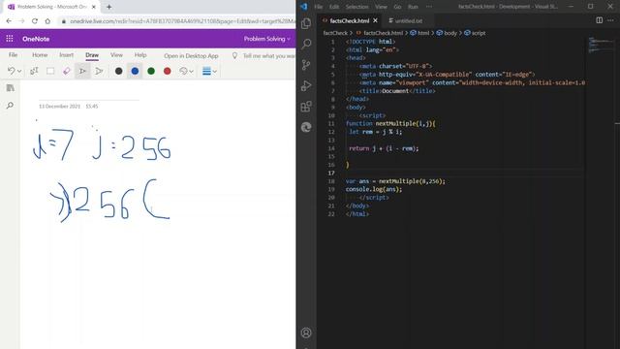
Task: Open VS Code View menu
Action: pyautogui.click(x=381, y=7)
